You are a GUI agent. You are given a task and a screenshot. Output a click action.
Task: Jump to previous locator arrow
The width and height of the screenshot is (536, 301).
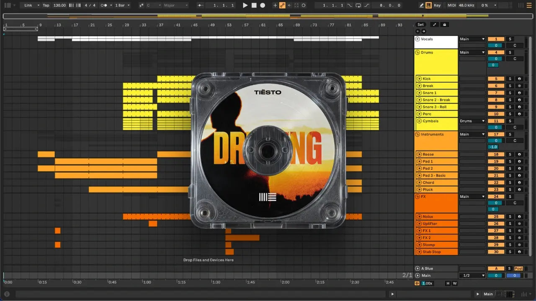pos(417,31)
